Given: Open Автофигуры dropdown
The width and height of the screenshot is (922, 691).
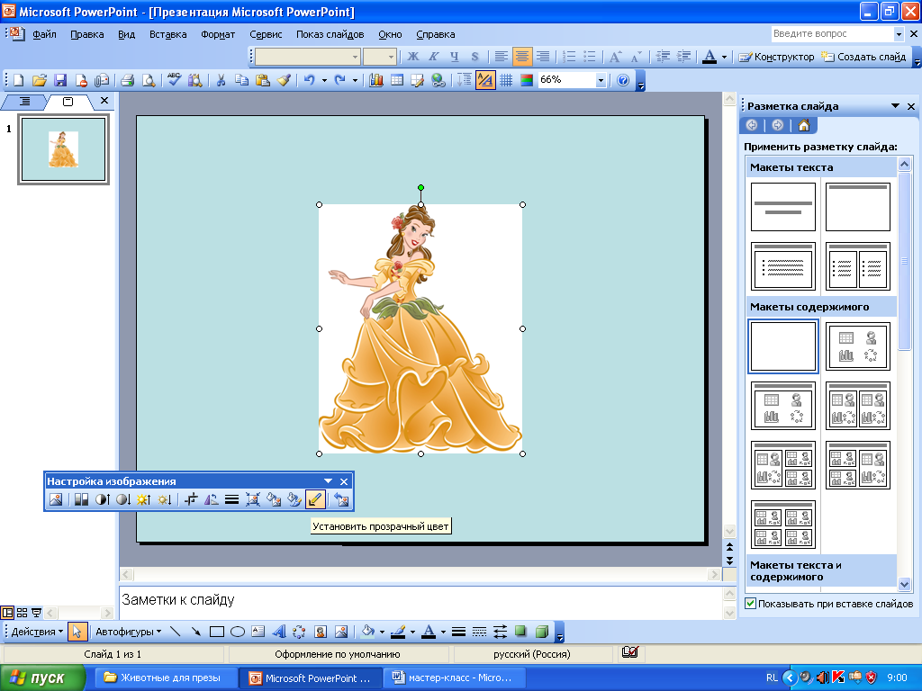Looking at the screenshot, I should tap(128, 632).
